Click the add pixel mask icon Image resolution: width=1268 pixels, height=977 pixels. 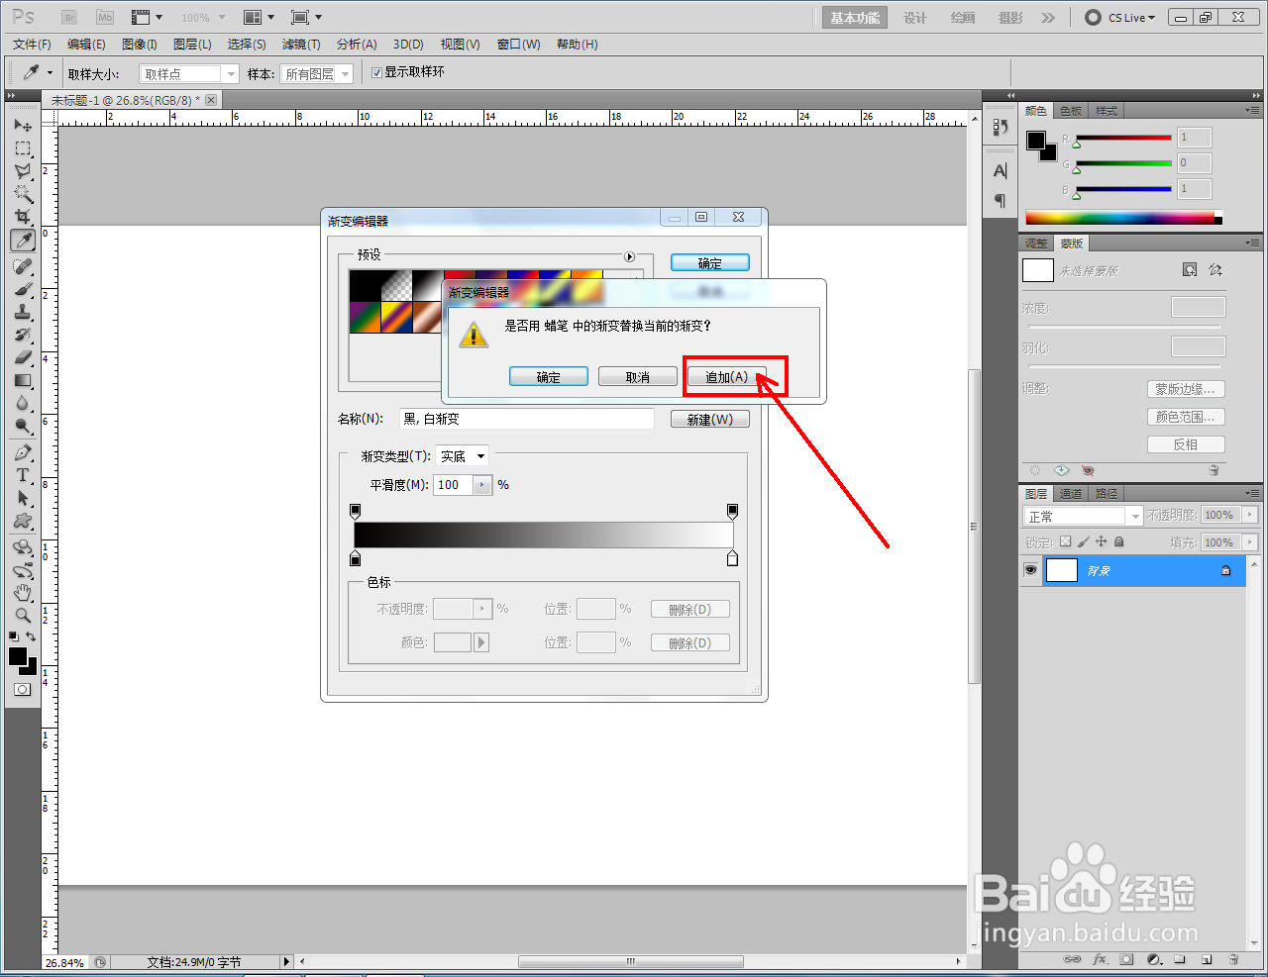click(x=1190, y=269)
